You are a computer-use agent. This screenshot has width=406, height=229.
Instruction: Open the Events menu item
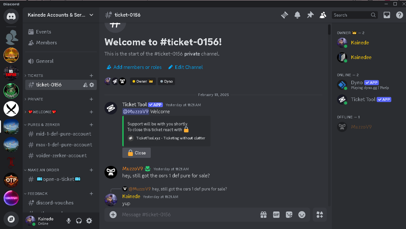[x=43, y=32]
